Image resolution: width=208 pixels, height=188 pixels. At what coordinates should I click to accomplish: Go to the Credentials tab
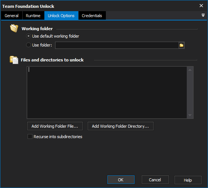click(x=92, y=16)
